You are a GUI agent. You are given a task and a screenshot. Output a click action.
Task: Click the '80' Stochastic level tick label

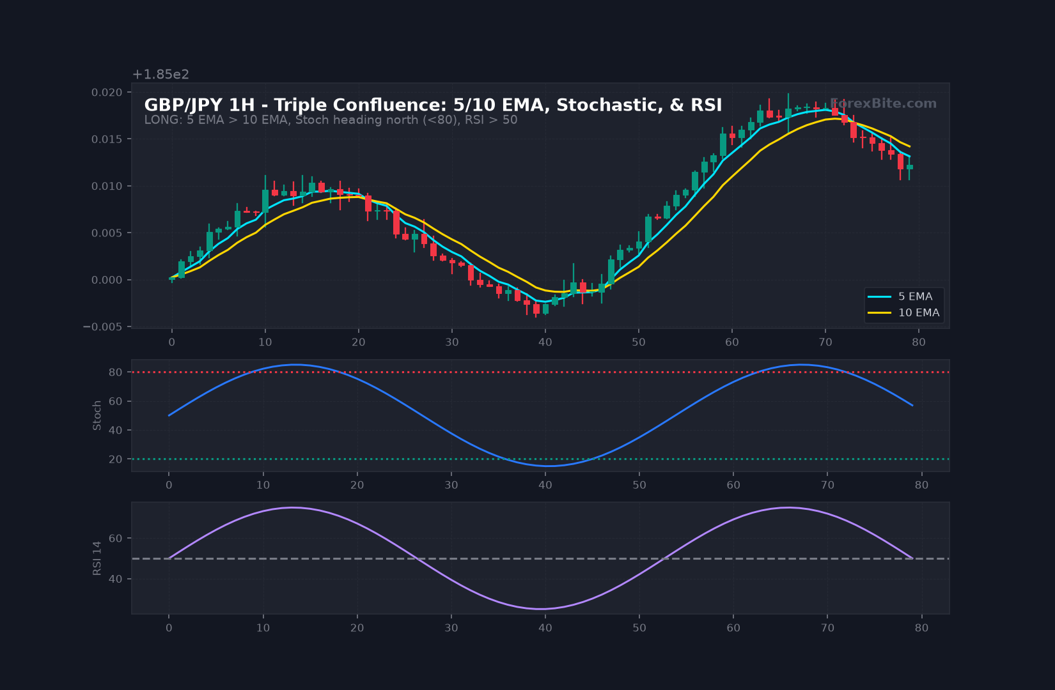click(x=115, y=372)
